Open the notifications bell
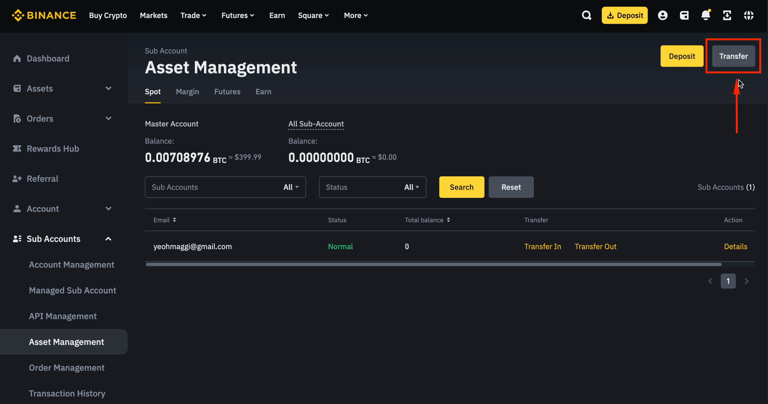The image size is (768, 404). click(706, 15)
